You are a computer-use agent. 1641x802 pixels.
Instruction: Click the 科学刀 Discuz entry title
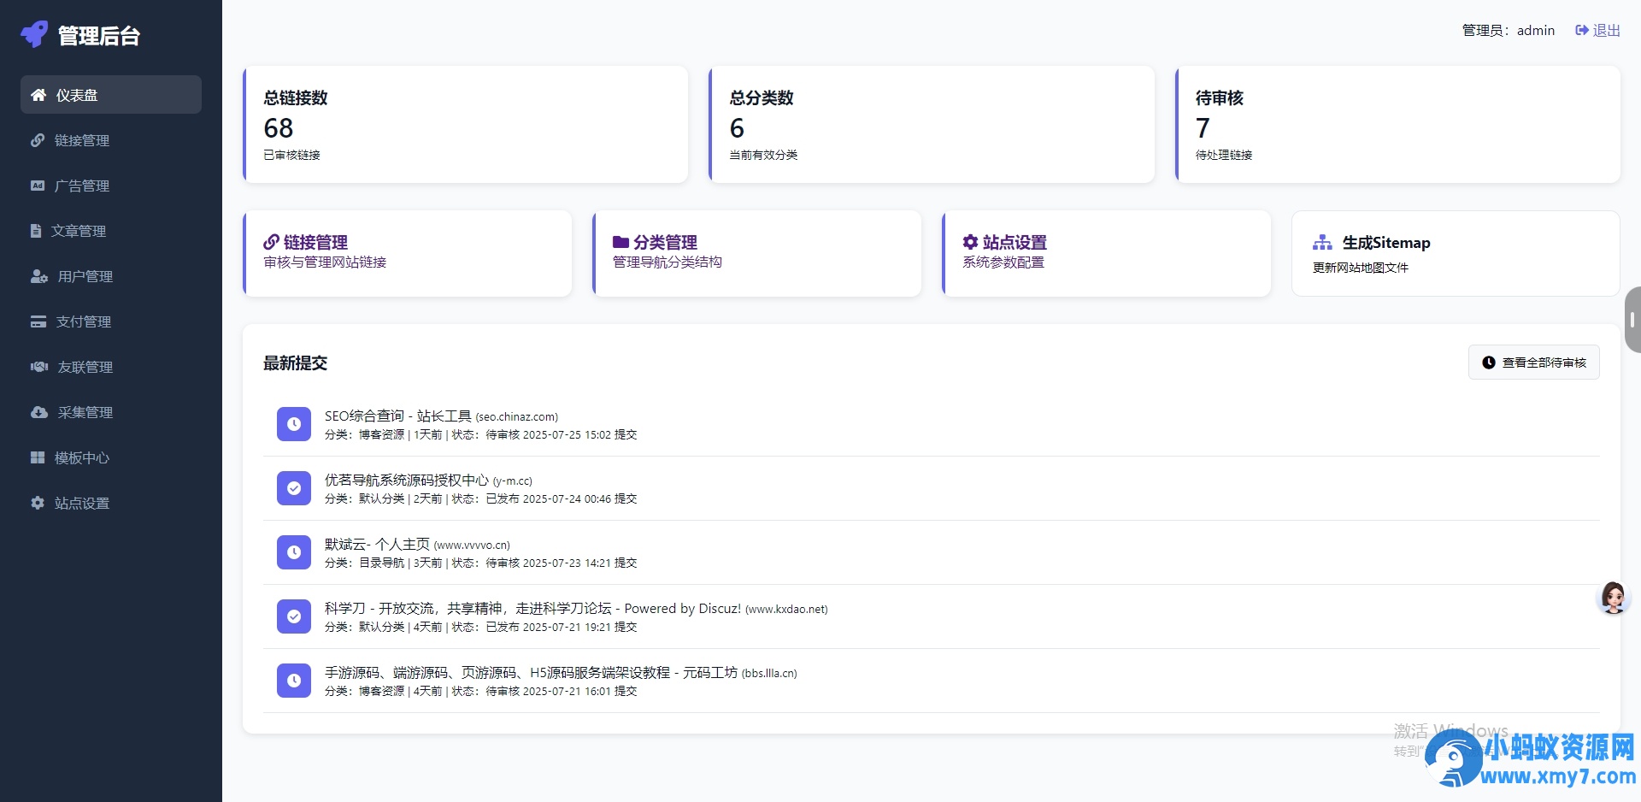tap(532, 608)
